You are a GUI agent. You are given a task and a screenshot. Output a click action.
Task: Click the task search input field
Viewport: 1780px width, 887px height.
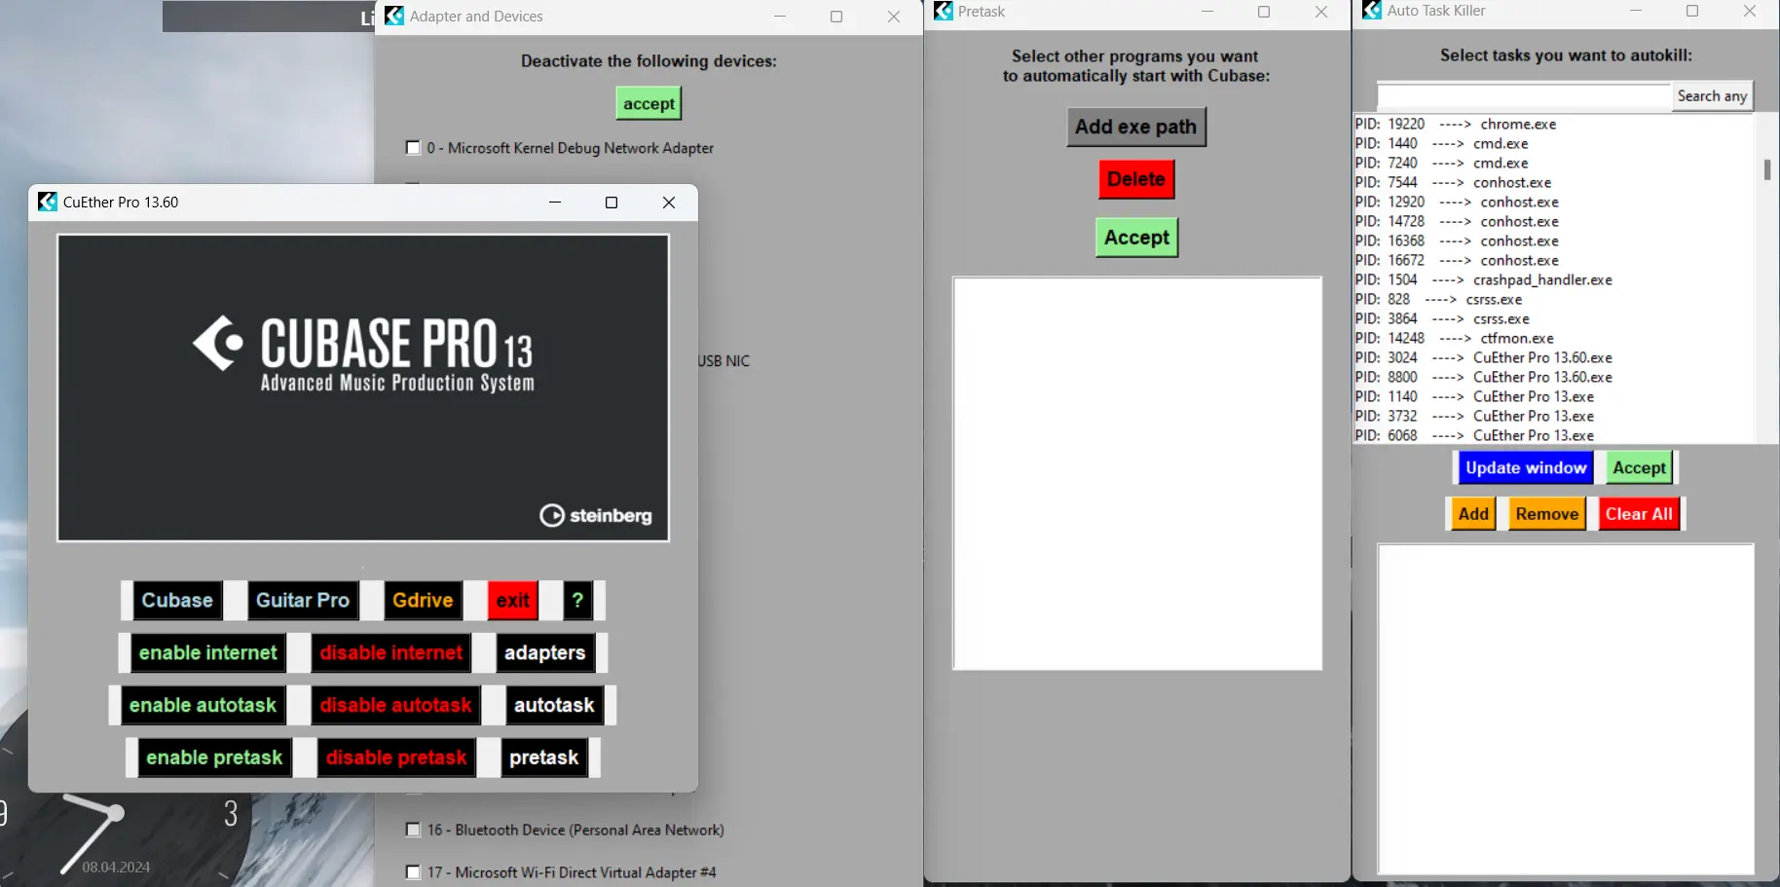point(1524,95)
